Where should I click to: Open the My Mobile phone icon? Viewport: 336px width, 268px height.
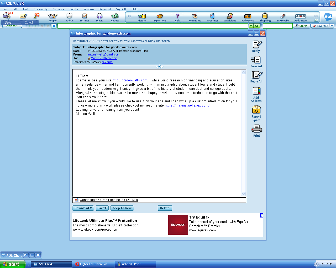click(x=283, y=17)
